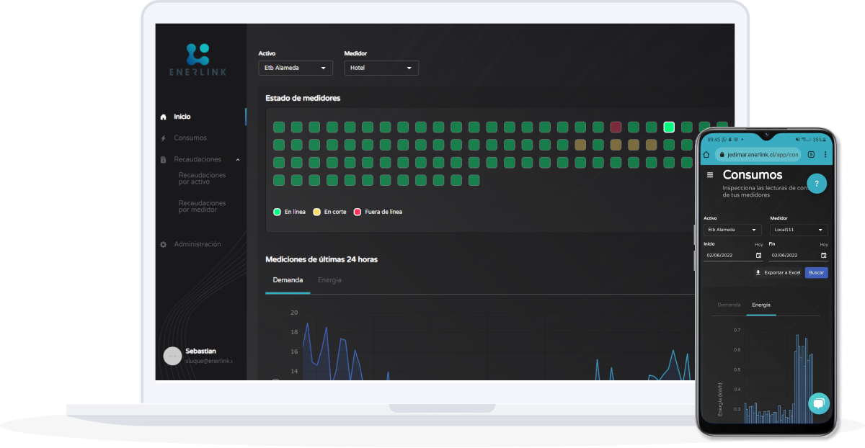Click the Fin date field showing 02/06/2022

785,255
